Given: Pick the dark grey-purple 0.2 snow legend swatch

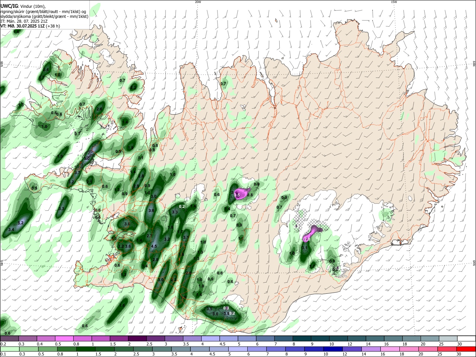Looking at the screenshot, I should pos(9,338).
